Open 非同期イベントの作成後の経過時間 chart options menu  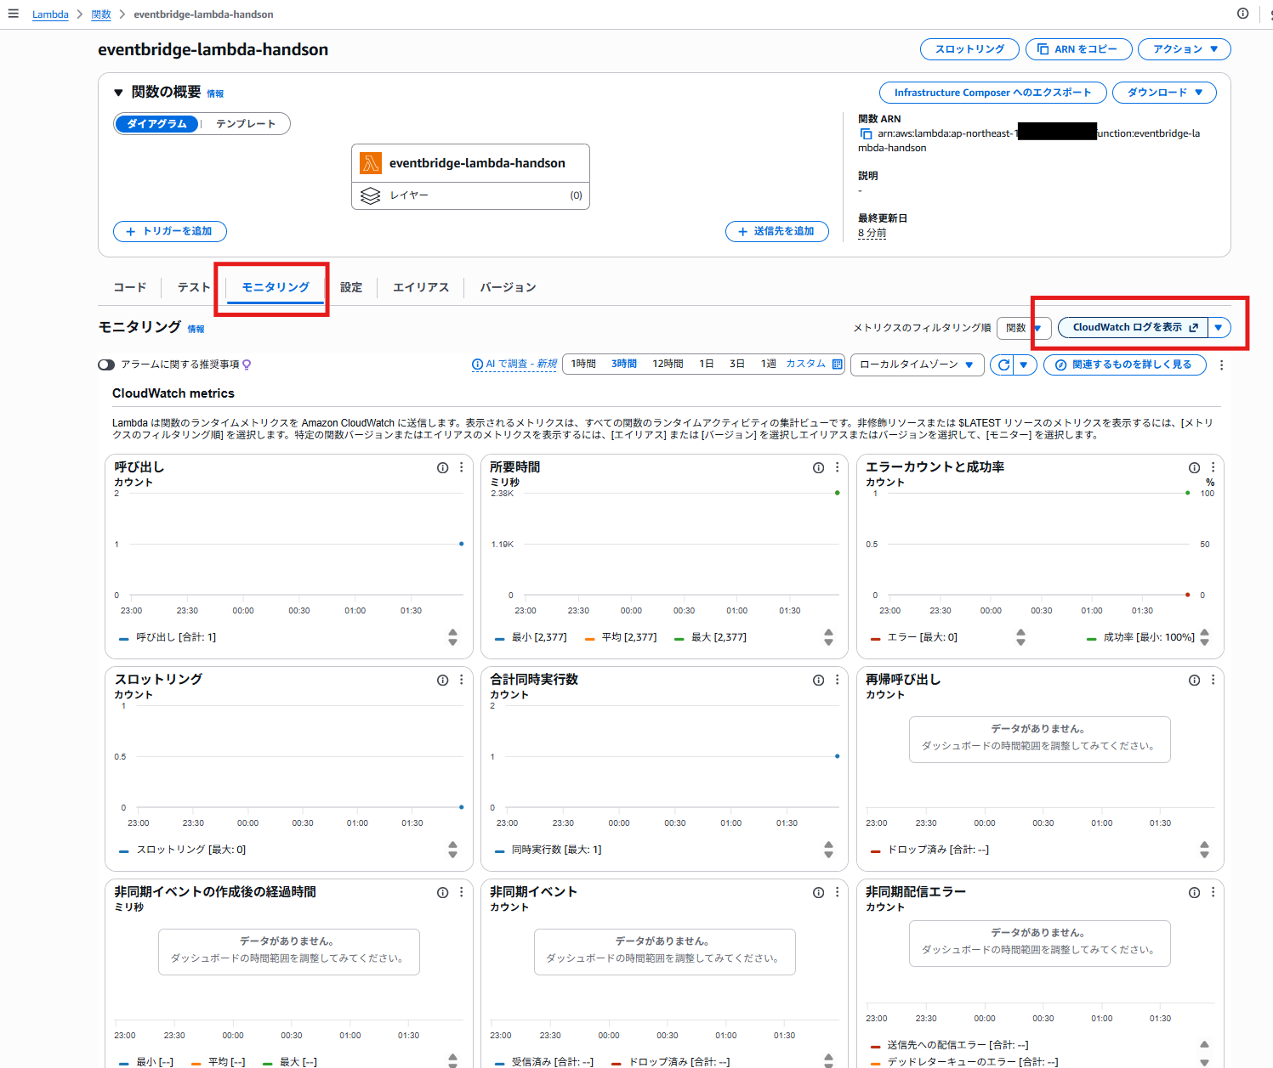click(462, 893)
